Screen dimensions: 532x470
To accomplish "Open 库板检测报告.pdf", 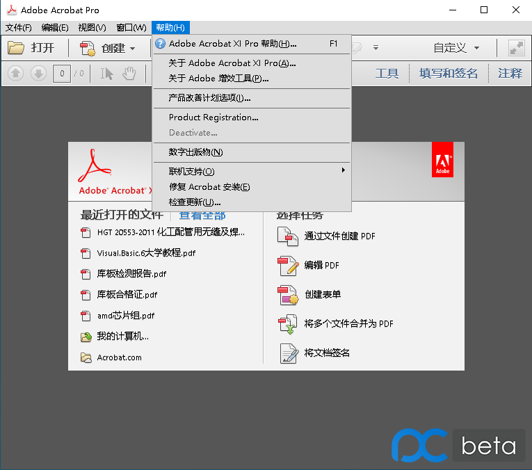I will (131, 274).
